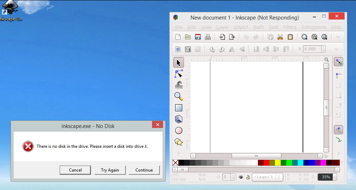
Task: Click Try Again in No Disk dialog
Action: (110, 170)
